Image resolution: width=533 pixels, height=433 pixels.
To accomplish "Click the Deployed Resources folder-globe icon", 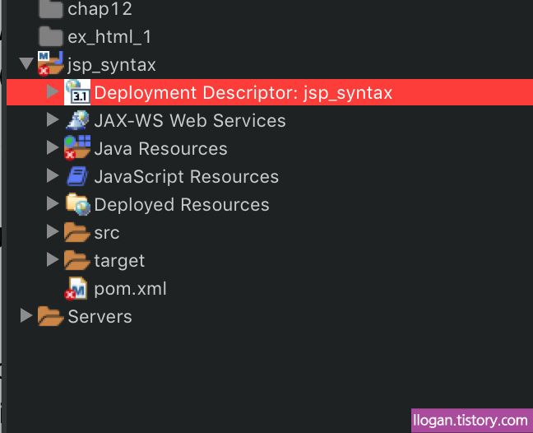I will click(x=78, y=204).
